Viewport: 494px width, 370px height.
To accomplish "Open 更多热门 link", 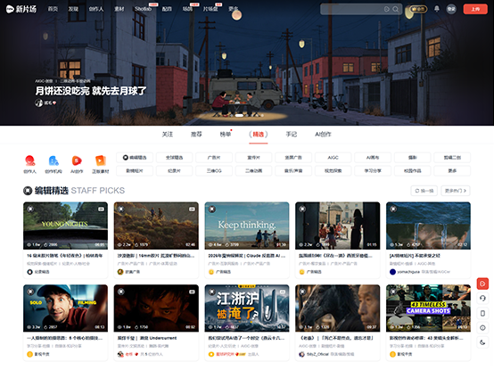I will coord(456,191).
